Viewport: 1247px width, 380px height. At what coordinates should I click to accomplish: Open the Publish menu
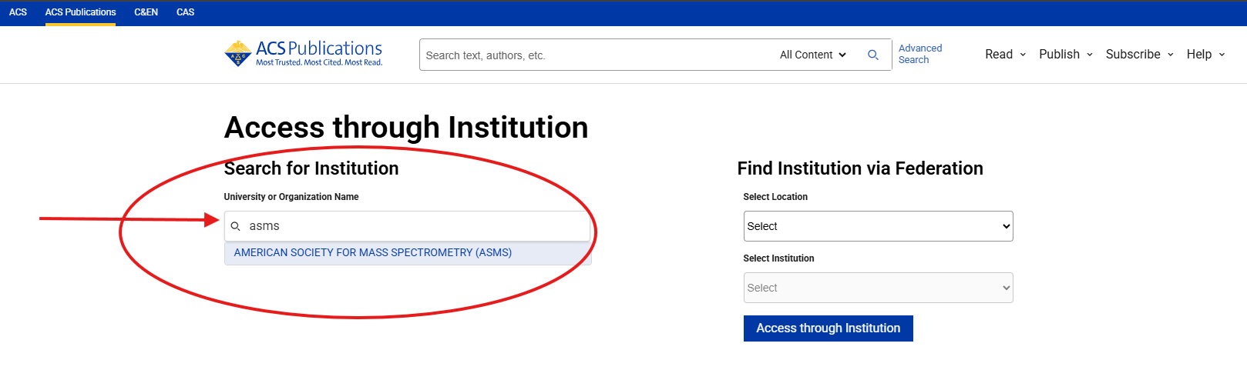(1065, 55)
